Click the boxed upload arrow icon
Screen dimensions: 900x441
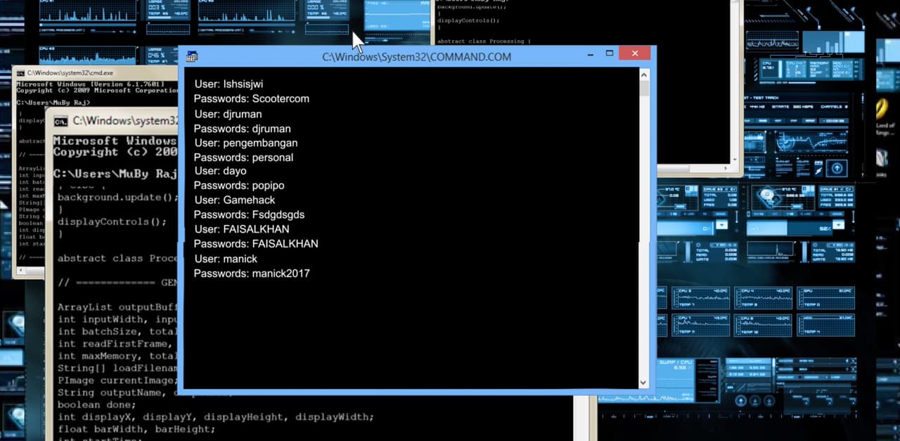click(837, 169)
